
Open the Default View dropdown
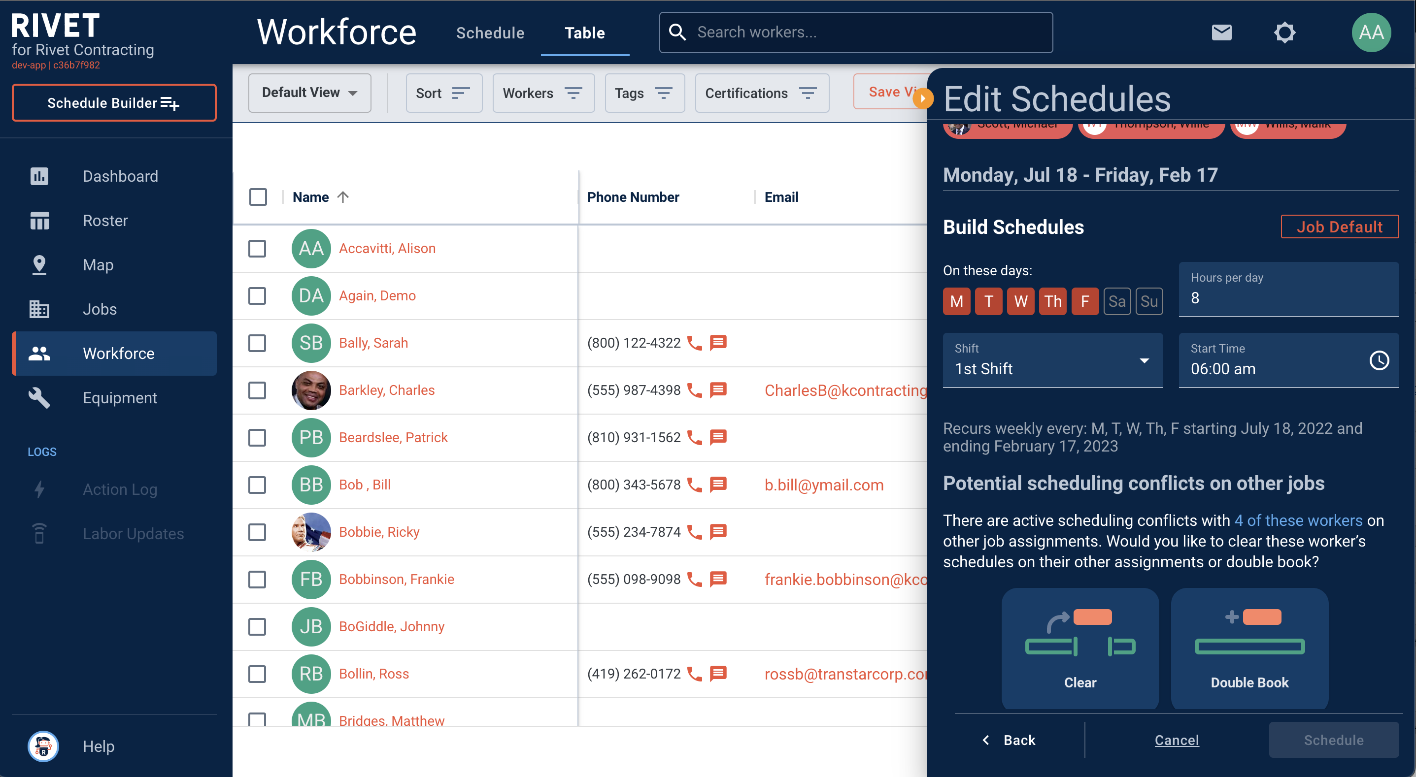pos(309,93)
